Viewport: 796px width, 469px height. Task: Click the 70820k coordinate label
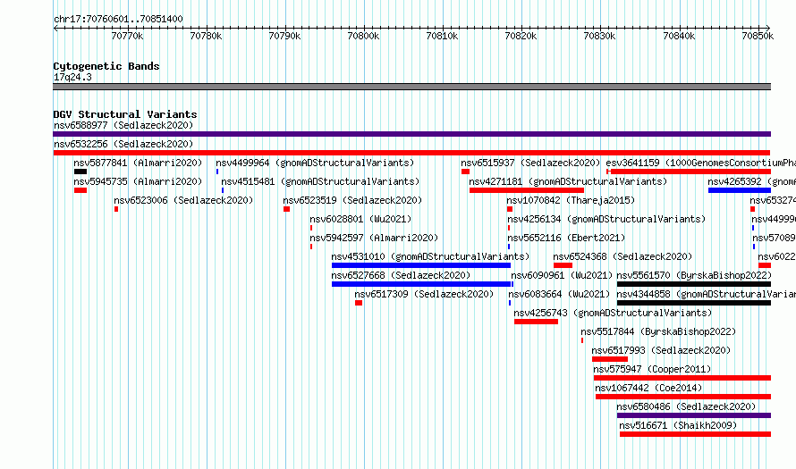(x=521, y=36)
